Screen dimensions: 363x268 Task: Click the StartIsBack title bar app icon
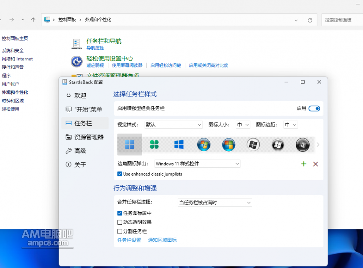click(x=65, y=82)
